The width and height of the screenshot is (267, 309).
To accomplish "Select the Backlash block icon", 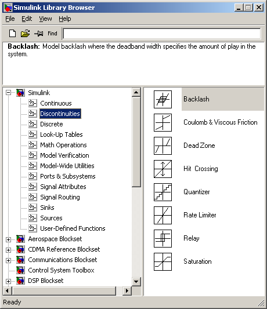I will (163, 99).
